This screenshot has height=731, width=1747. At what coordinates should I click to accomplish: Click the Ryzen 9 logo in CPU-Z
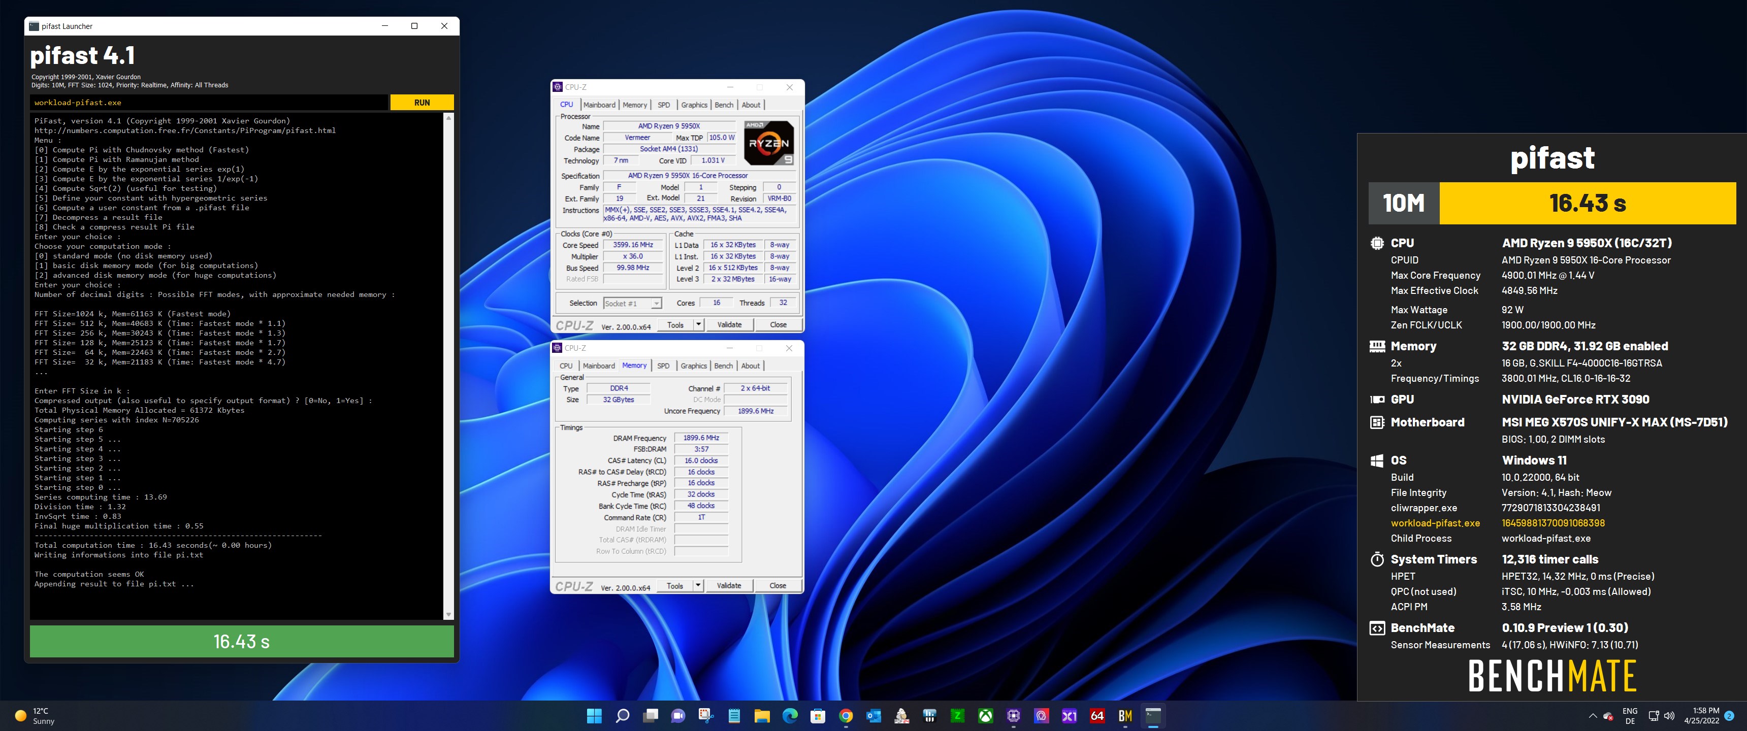coord(768,143)
